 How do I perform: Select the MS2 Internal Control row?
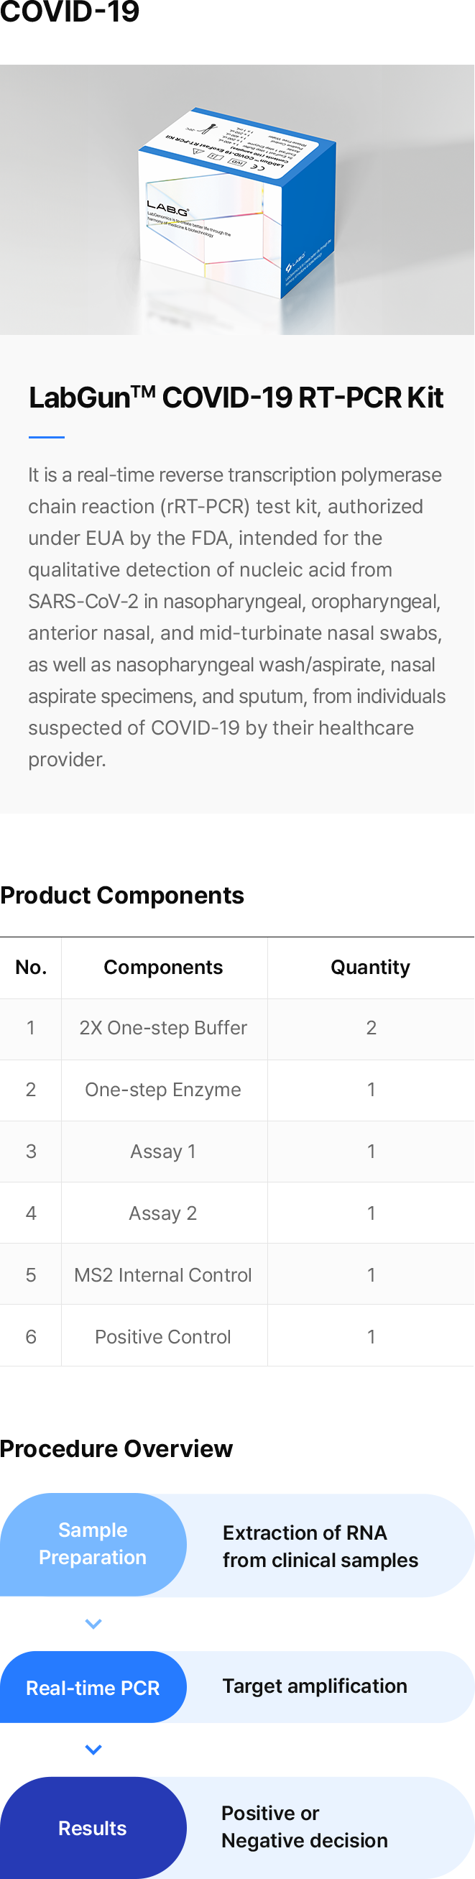[163, 1275]
